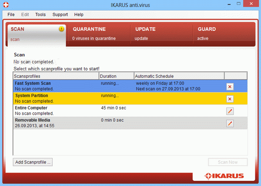The height and width of the screenshot is (186, 261).
Task: Click the 0 min 0 sec duration cell
Action: click(x=112, y=120)
